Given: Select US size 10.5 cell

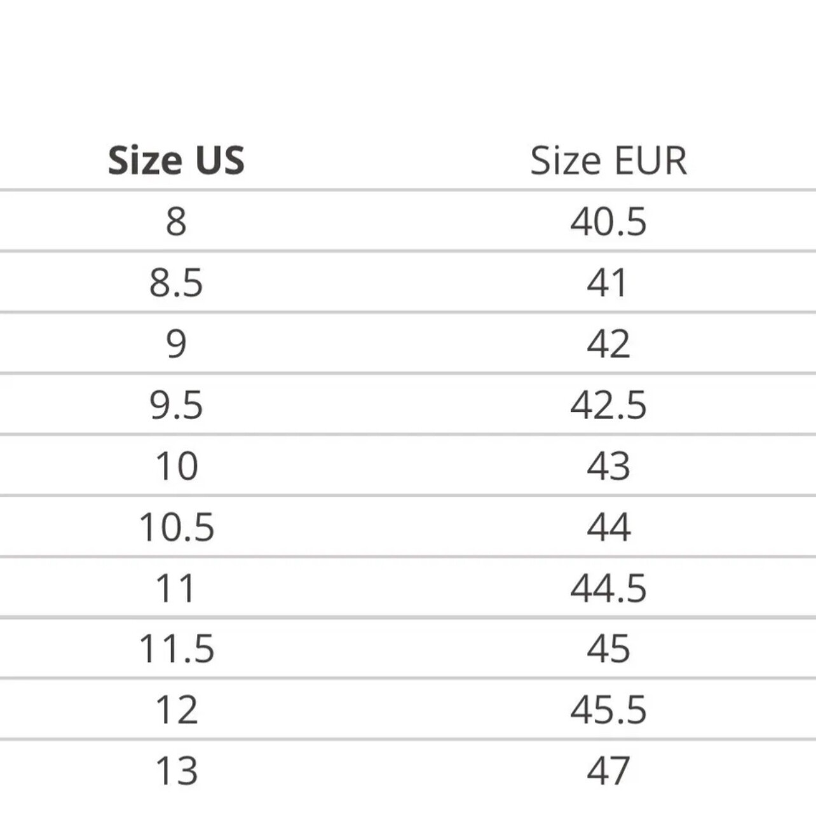Looking at the screenshot, I should 176,527.
